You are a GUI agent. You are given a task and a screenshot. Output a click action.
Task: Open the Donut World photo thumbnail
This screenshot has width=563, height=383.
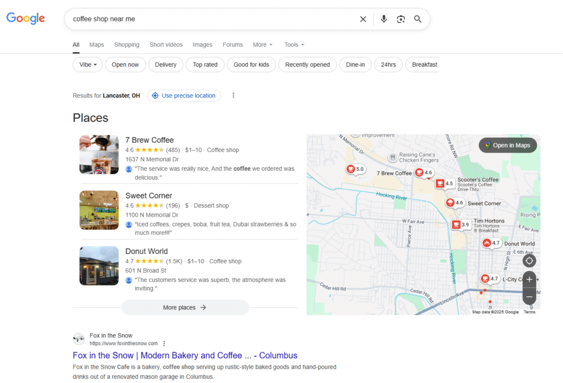pyautogui.click(x=99, y=266)
